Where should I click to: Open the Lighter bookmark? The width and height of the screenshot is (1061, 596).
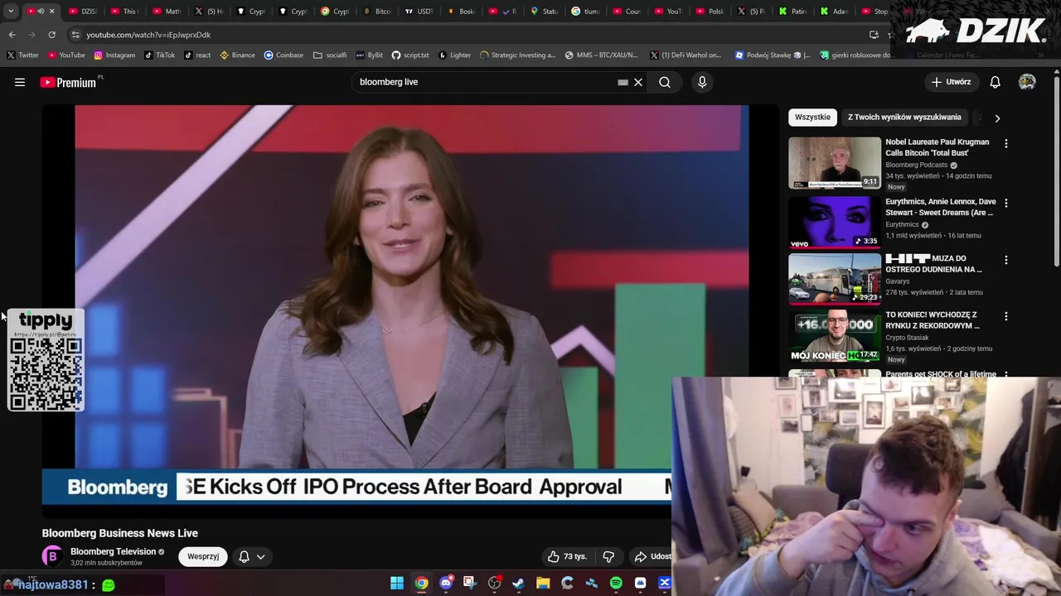click(x=454, y=55)
